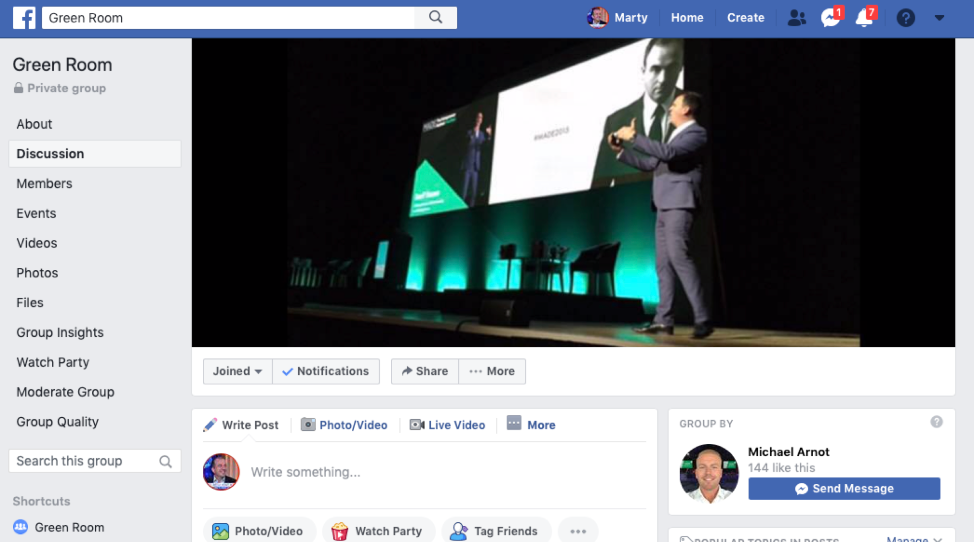Open the account menu down arrow
This screenshot has height=542, width=974.
pos(939,18)
